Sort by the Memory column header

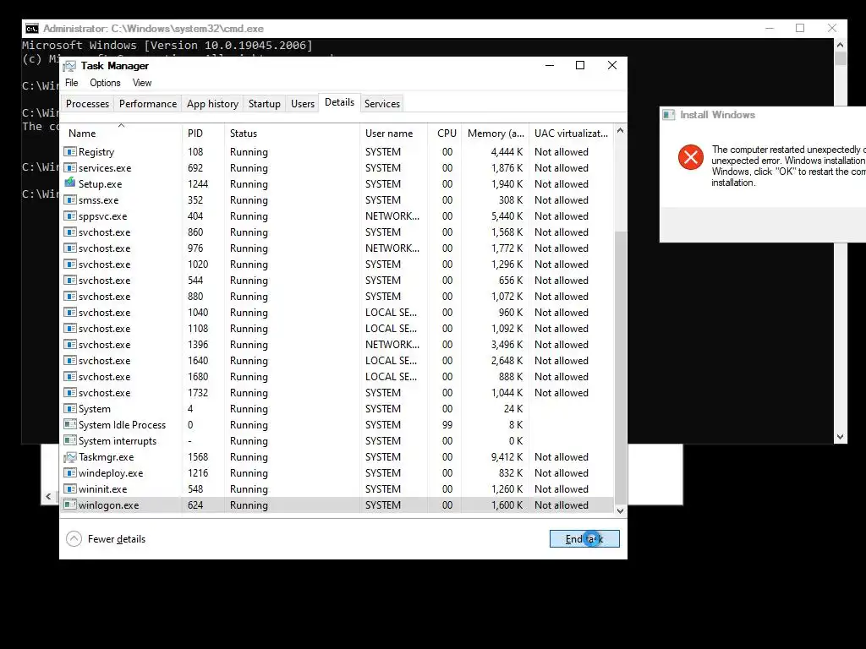click(496, 133)
